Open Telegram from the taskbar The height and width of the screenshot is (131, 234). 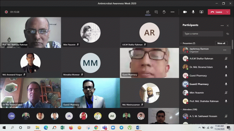[121, 128]
